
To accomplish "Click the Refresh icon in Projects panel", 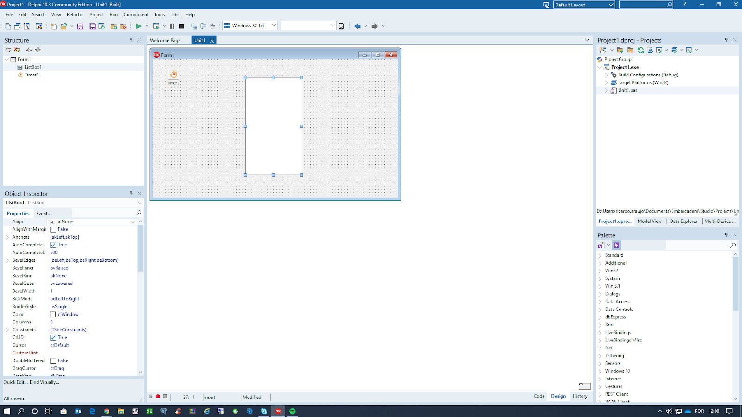I will pyautogui.click(x=640, y=50).
